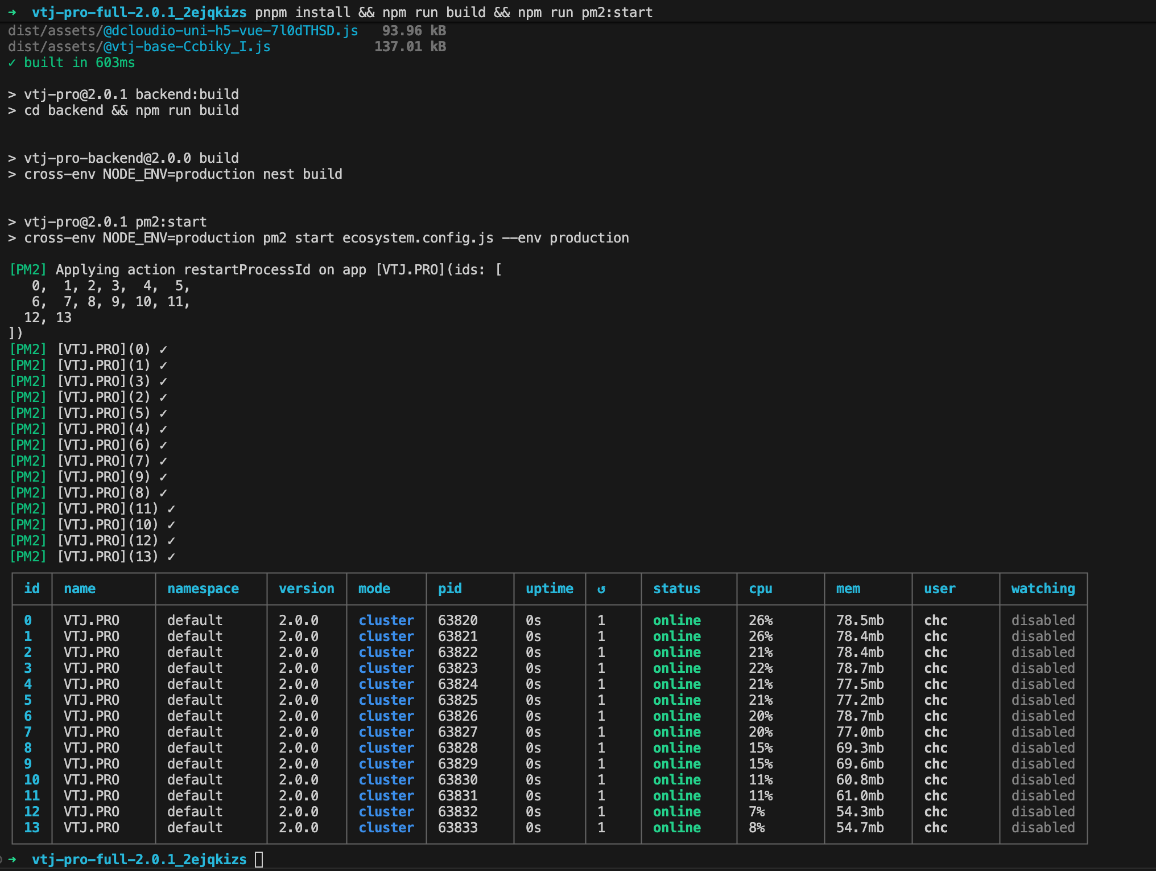The height and width of the screenshot is (871, 1156).
Task: Click the checkmark after [VTJ.PRO](0)
Action: coord(163,350)
